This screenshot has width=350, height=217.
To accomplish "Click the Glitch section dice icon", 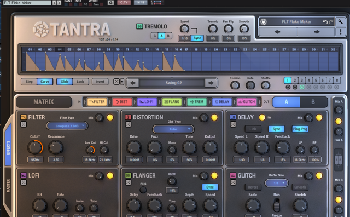I will [233, 182].
